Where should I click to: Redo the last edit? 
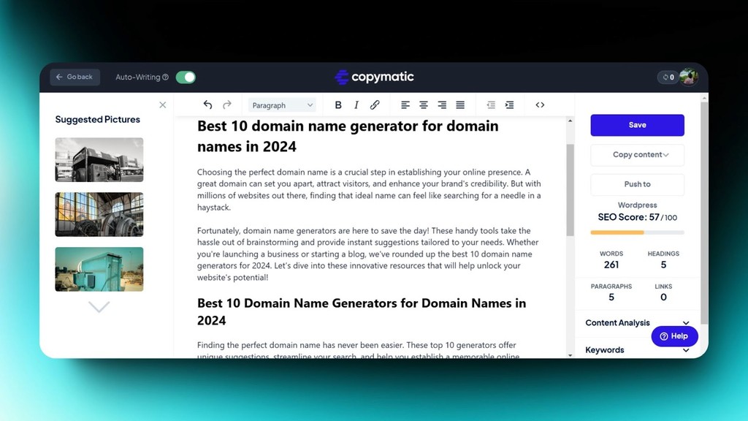point(226,105)
